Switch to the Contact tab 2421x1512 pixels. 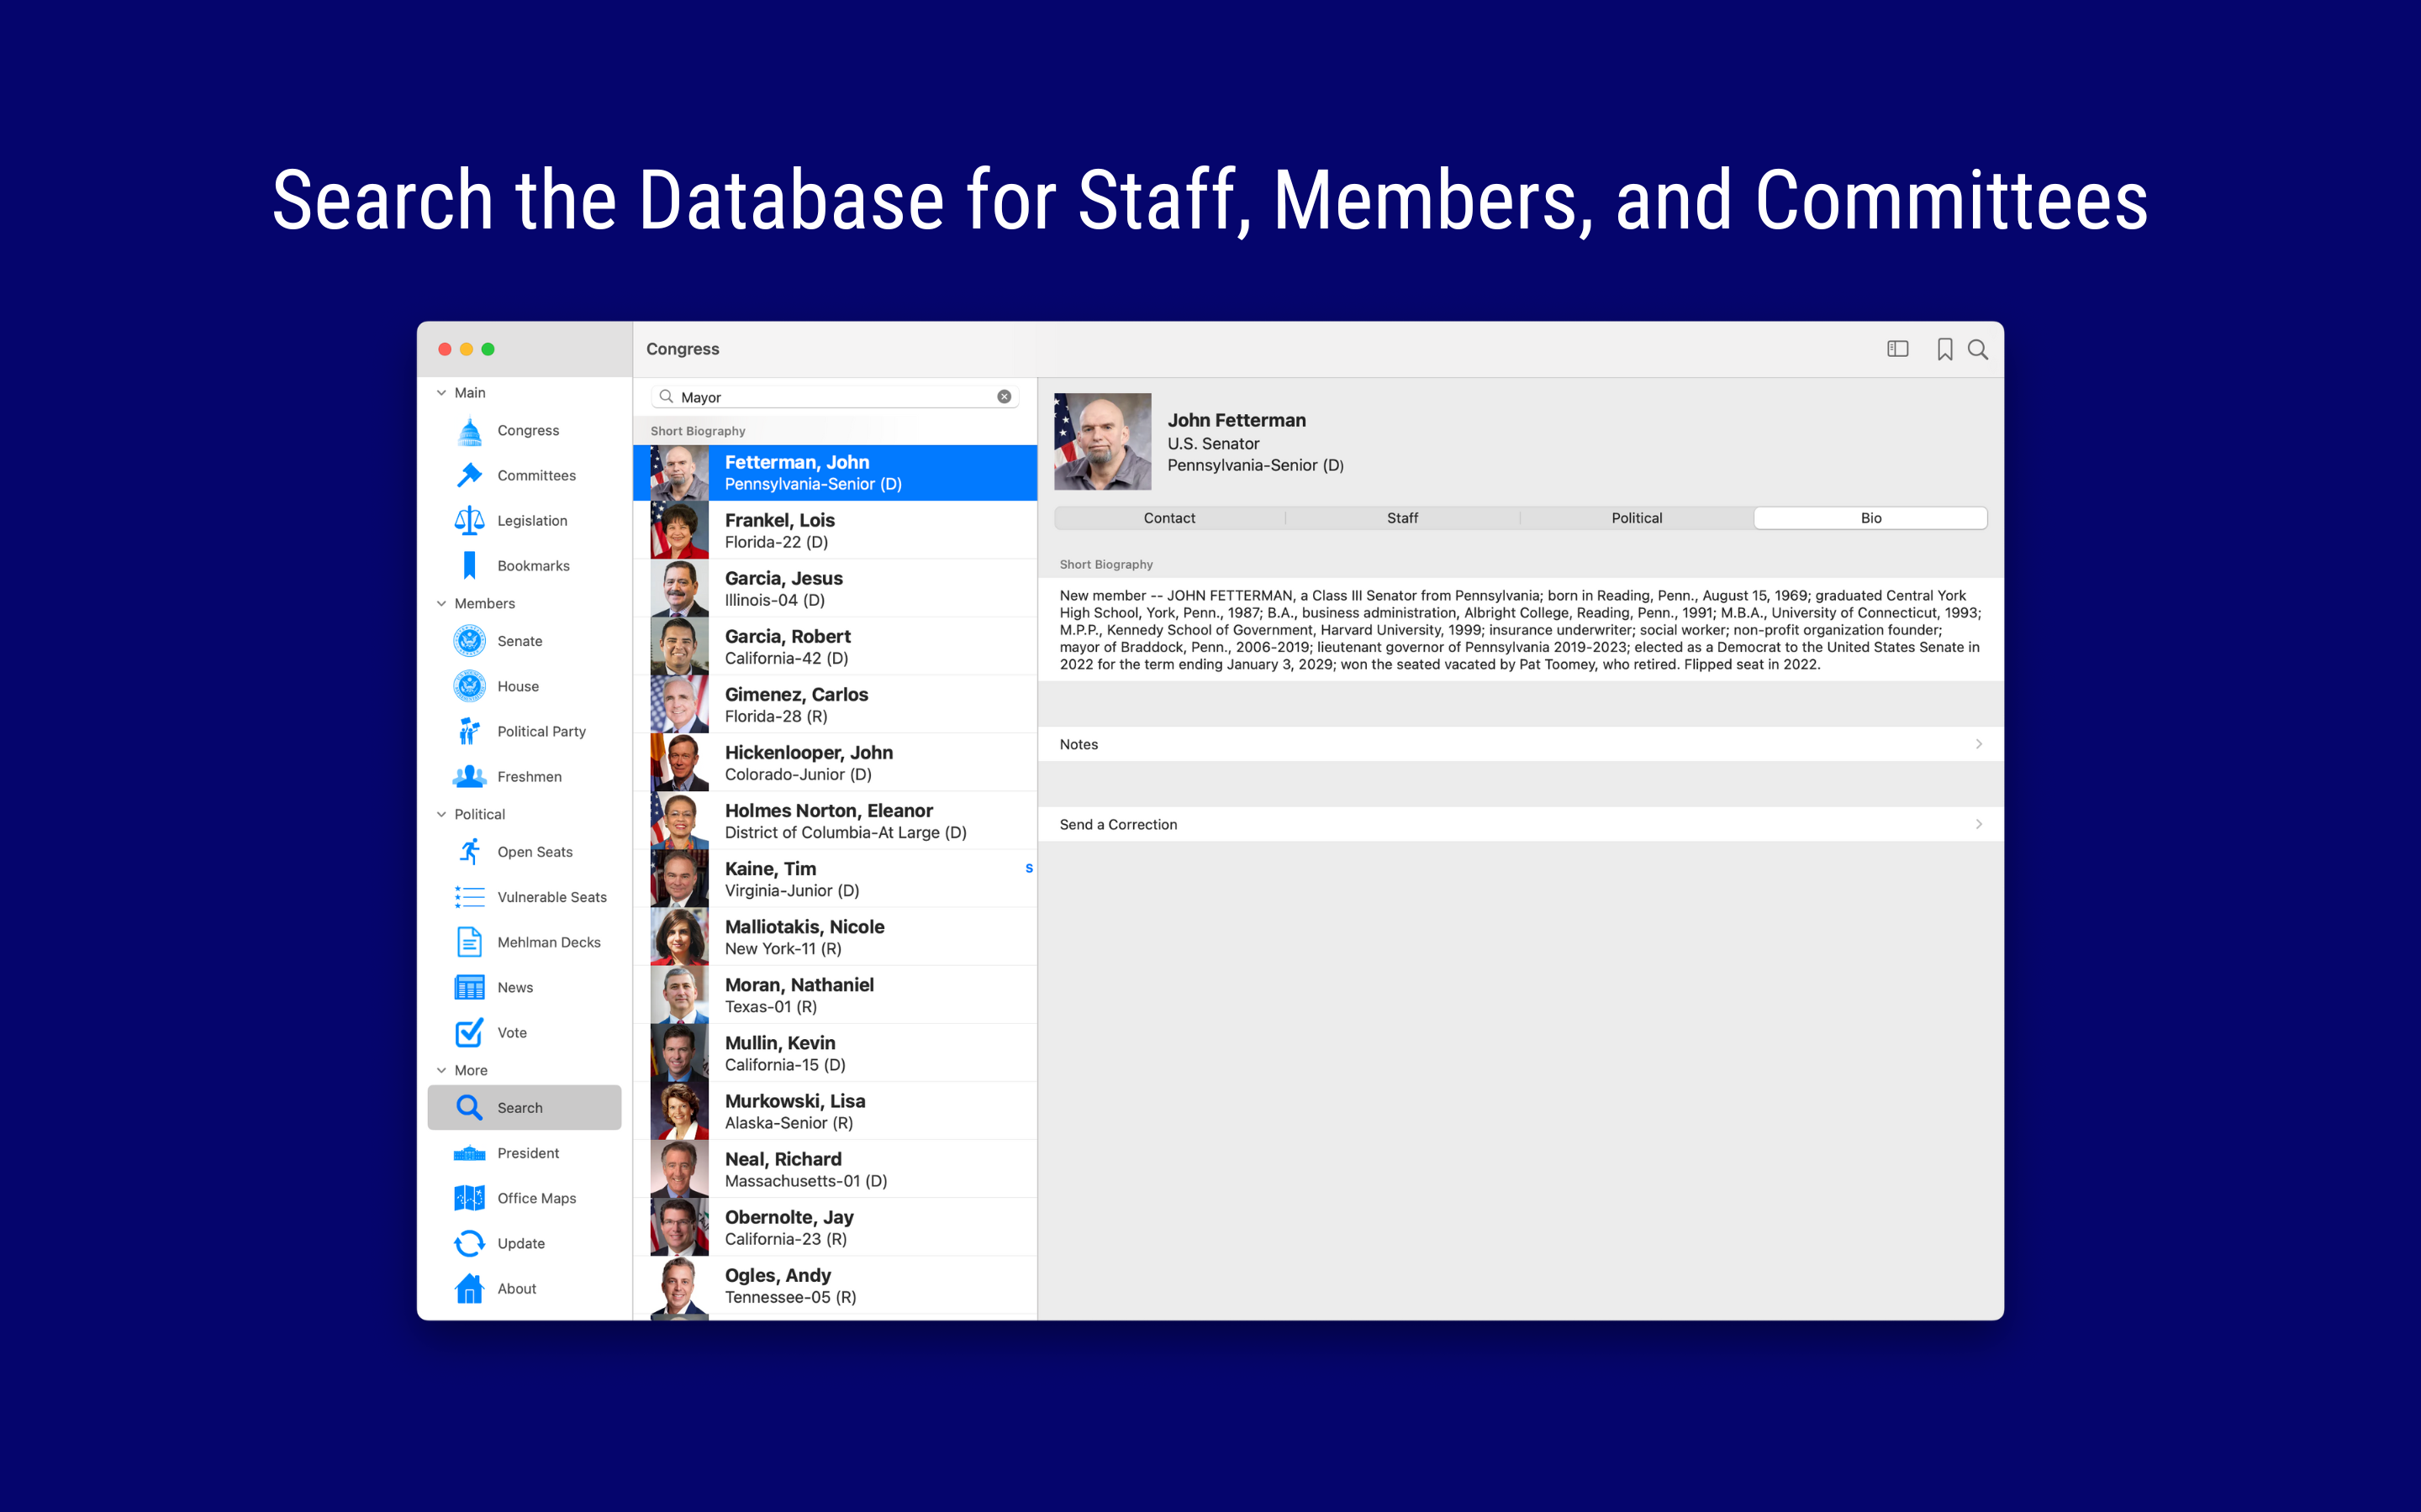1169,518
